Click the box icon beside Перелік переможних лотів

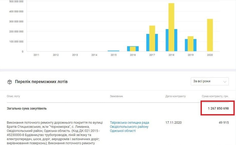[x=10, y=82]
